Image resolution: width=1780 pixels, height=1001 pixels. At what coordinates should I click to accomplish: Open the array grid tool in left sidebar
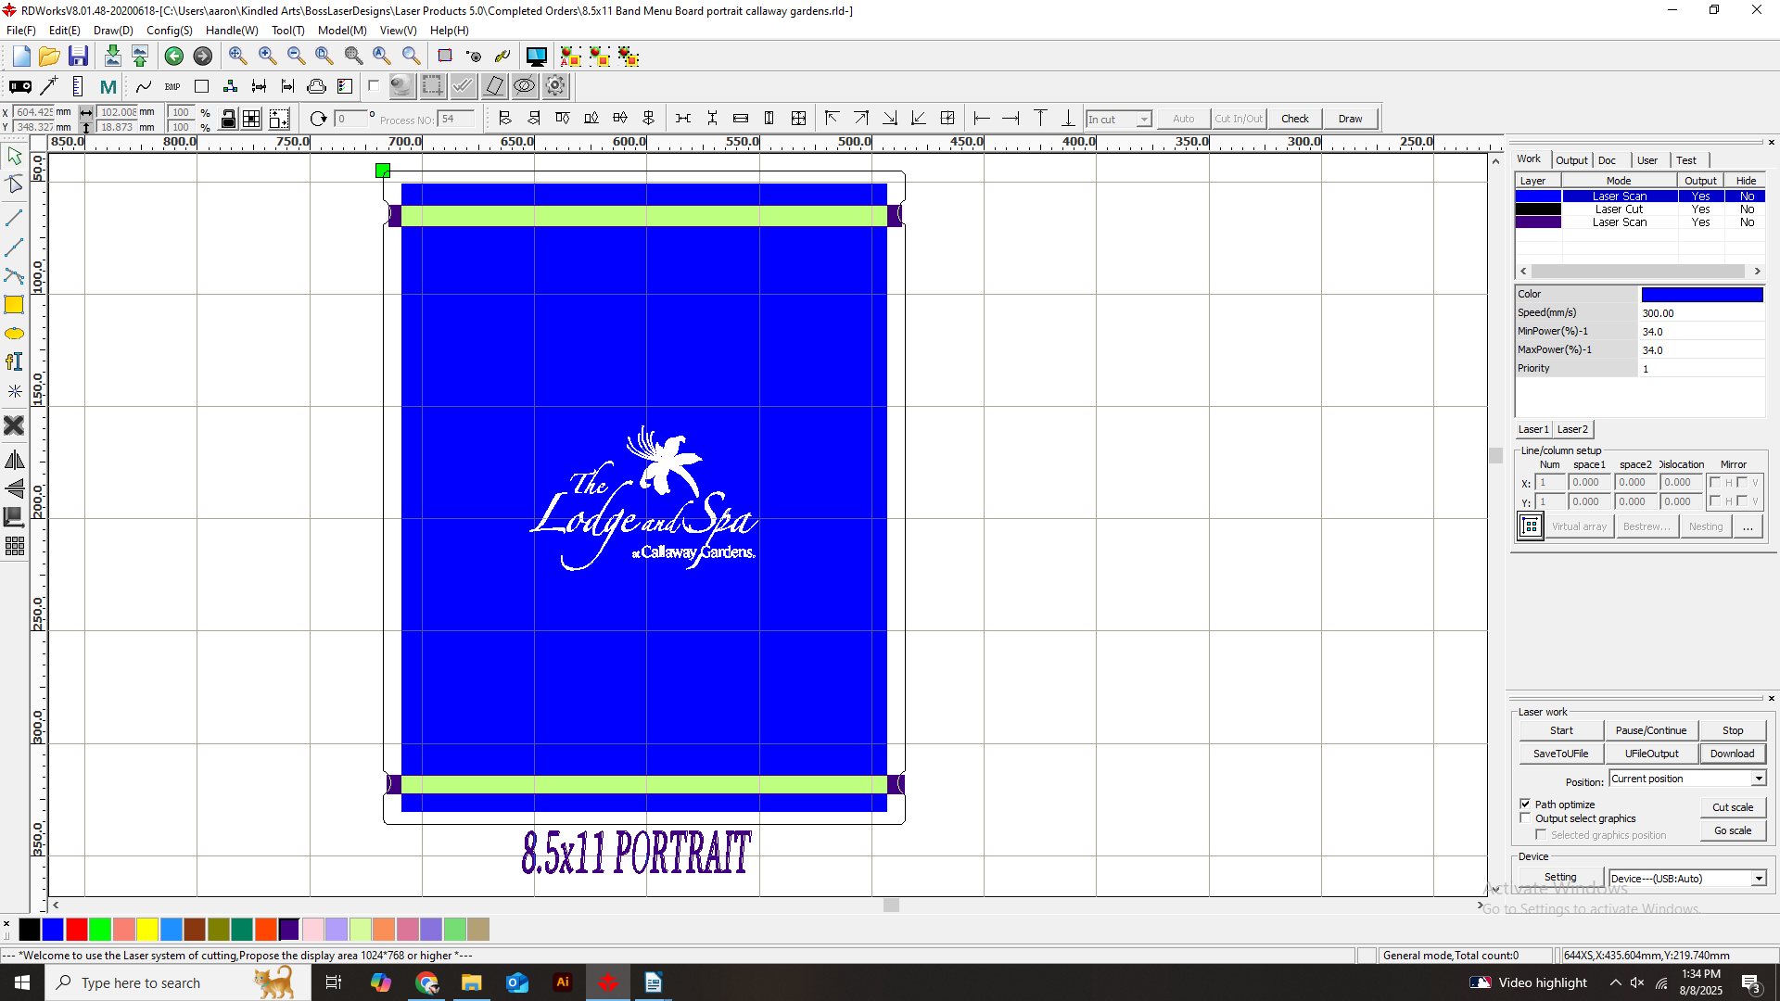[14, 547]
